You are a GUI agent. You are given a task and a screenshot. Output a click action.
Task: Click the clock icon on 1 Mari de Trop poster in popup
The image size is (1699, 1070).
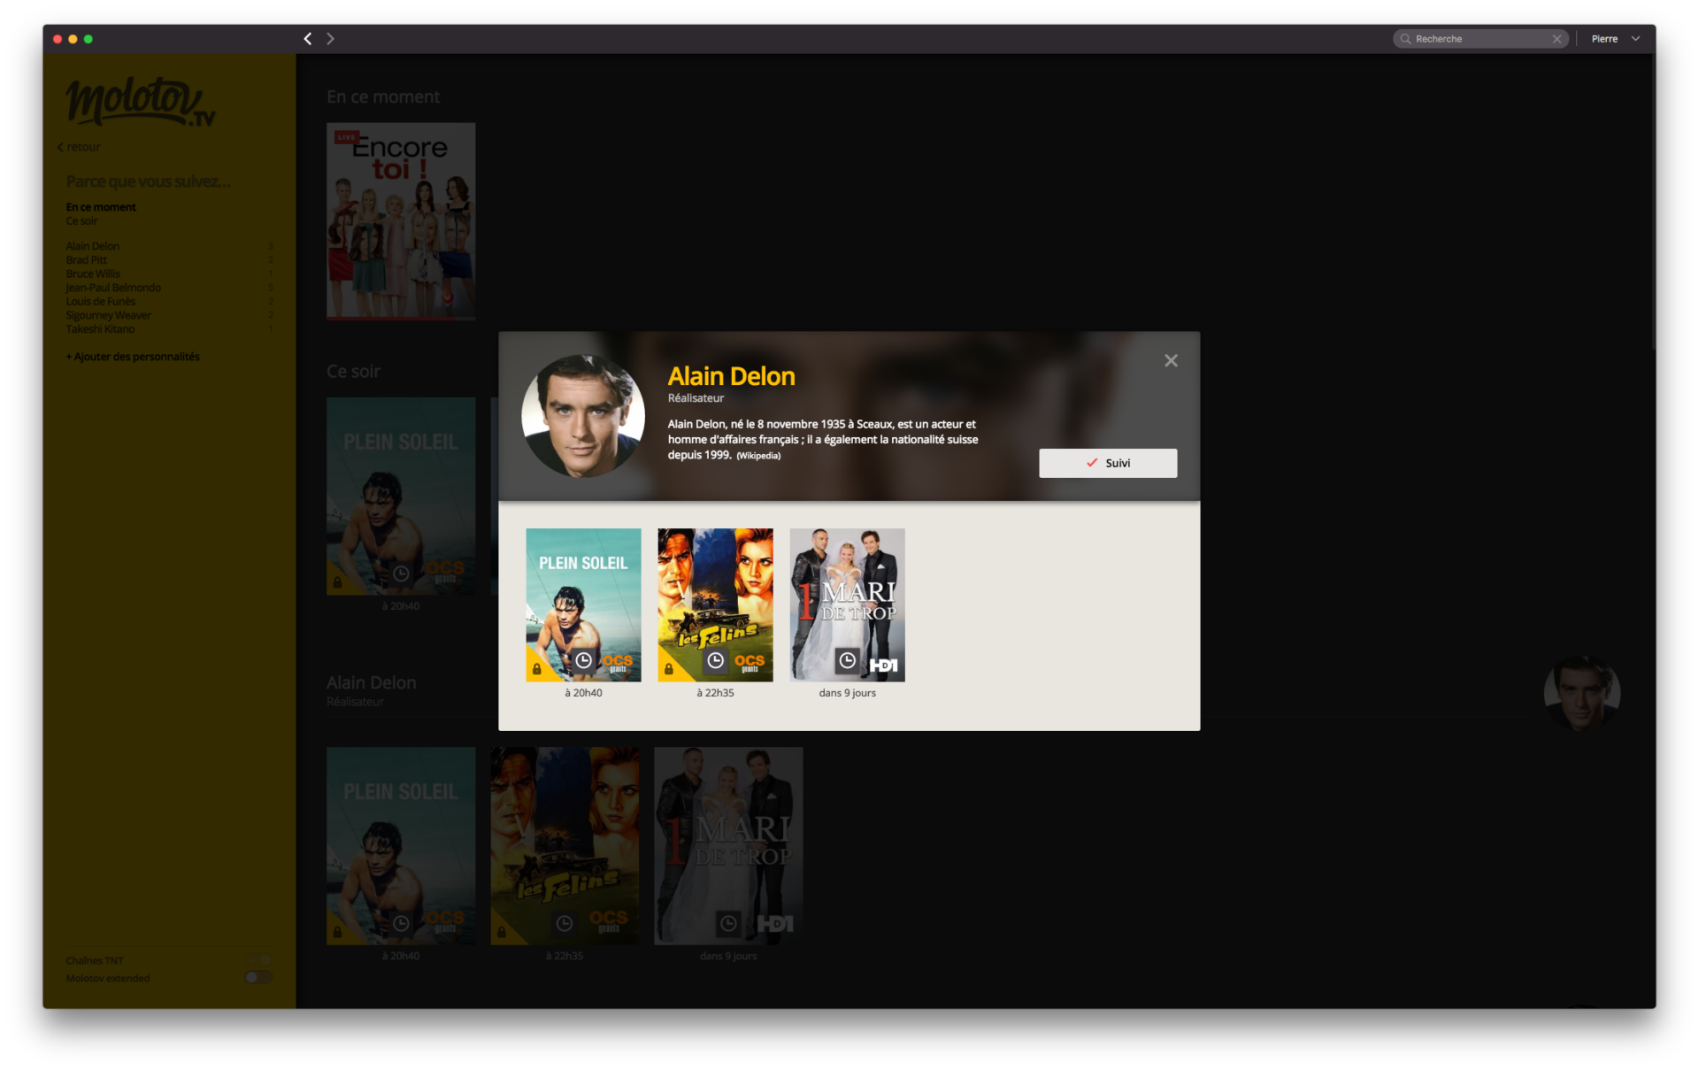coord(847,660)
